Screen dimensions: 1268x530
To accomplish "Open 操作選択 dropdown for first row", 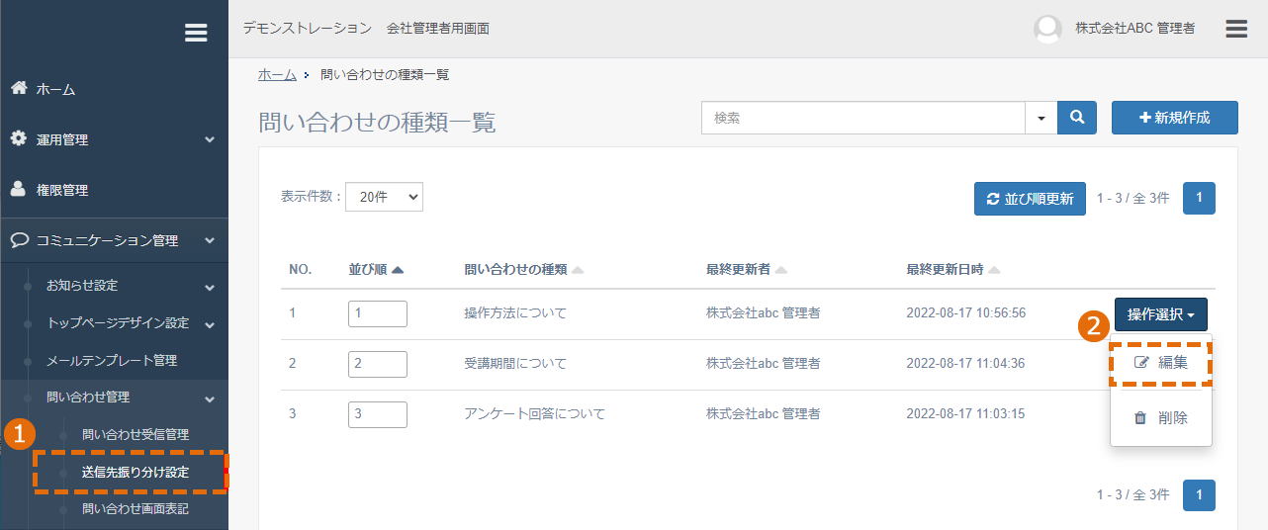I will click(x=1161, y=314).
